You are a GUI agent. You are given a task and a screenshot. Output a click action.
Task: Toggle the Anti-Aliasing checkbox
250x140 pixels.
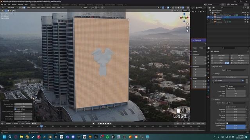(x=227, y=89)
